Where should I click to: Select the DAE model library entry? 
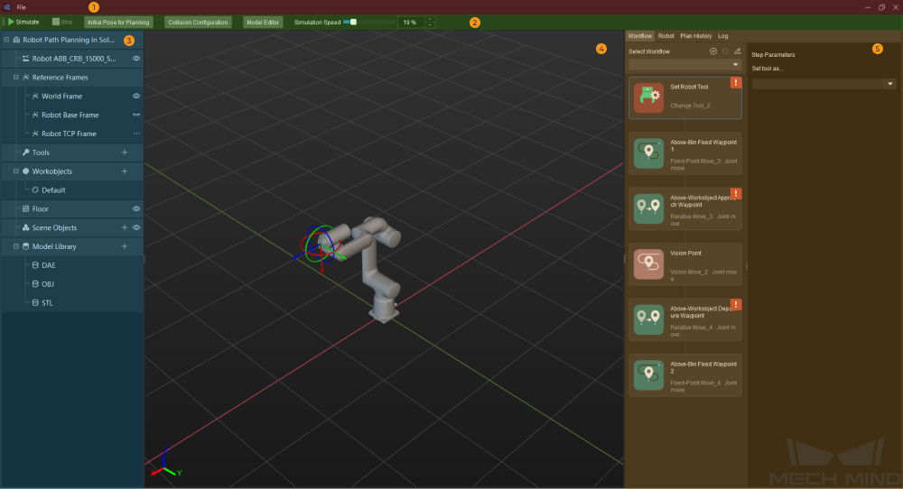pos(49,265)
